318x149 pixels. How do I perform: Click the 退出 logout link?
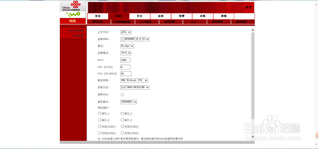[x=249, y=8]
